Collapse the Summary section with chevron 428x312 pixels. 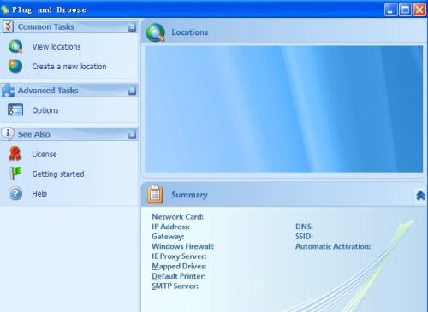[x=420, y=196]
